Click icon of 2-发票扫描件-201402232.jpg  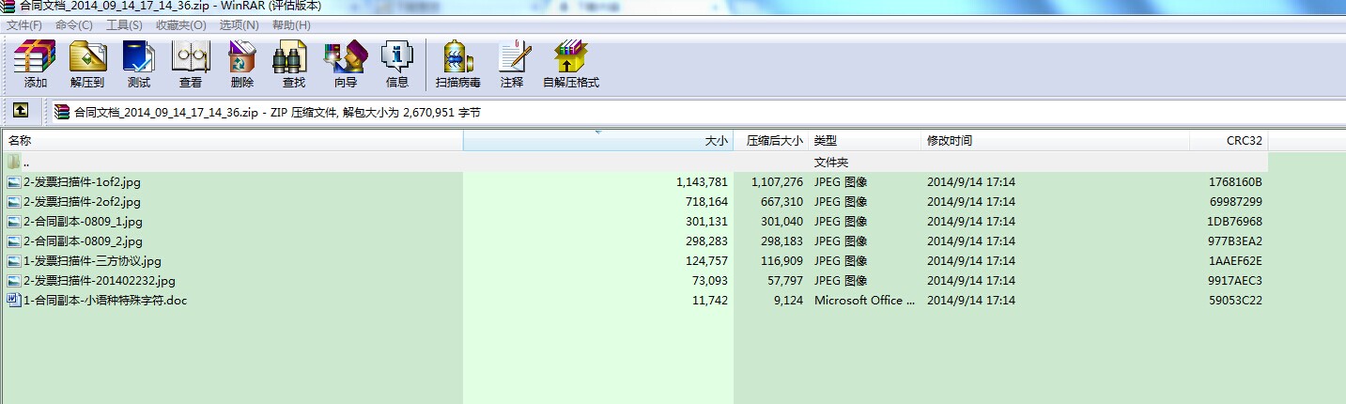[13, 281]
